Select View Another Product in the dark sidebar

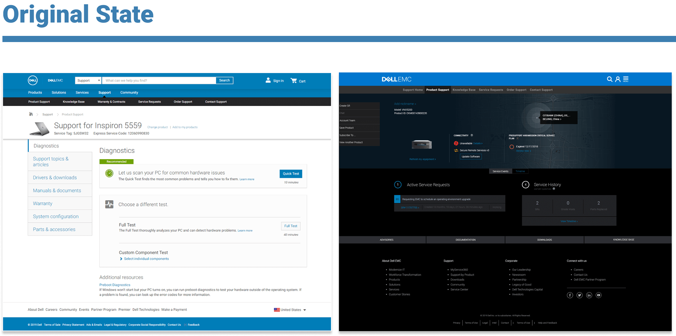click(x=359, y=142)
